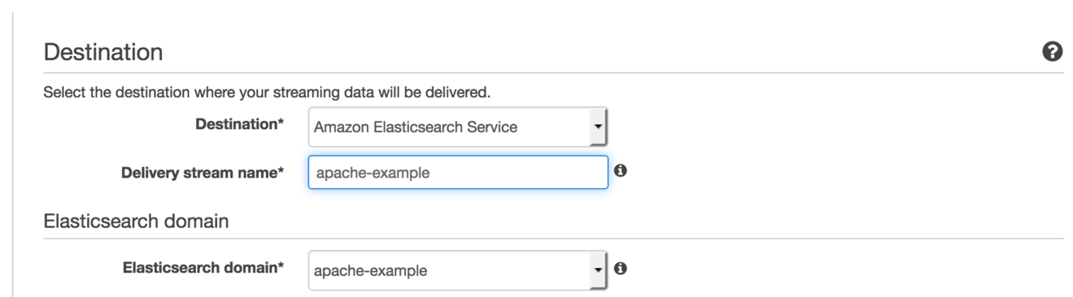Click blank area inside Destination dropdown after text
Viewport: 1073px width, 297px height.
click(x=553, y=127)
